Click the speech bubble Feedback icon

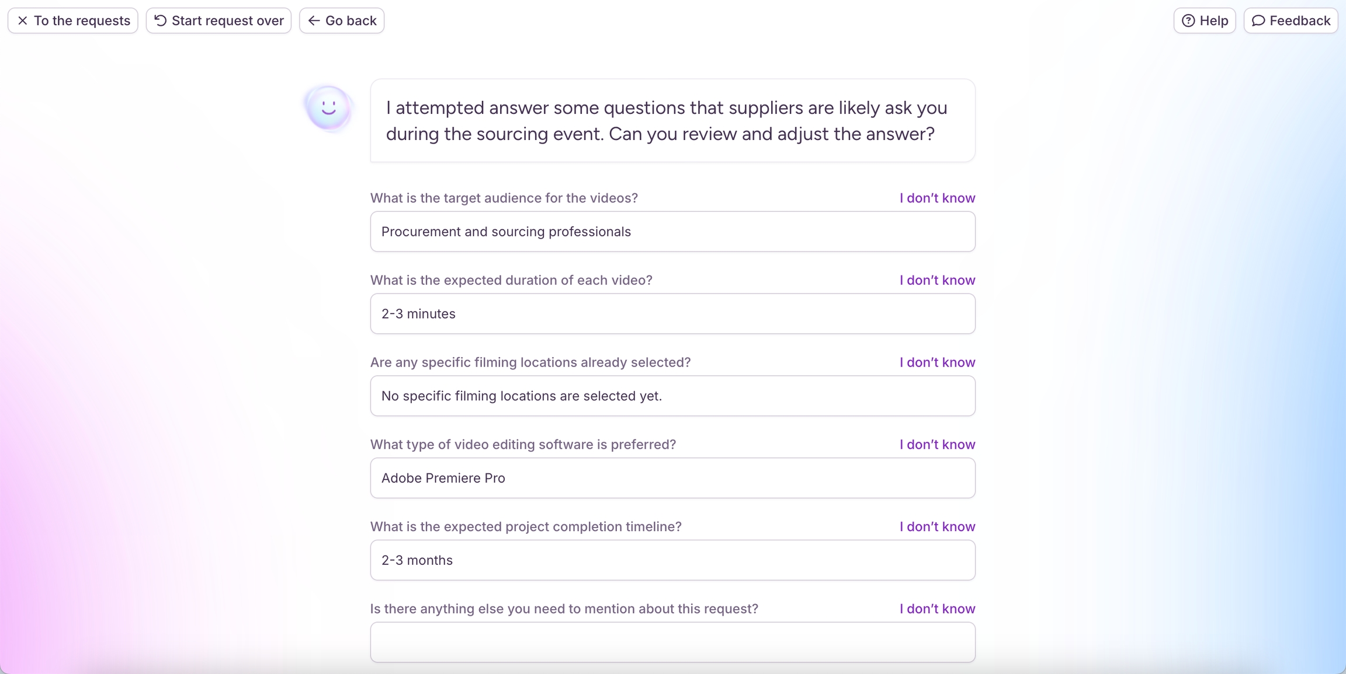tap(1258, 21)
